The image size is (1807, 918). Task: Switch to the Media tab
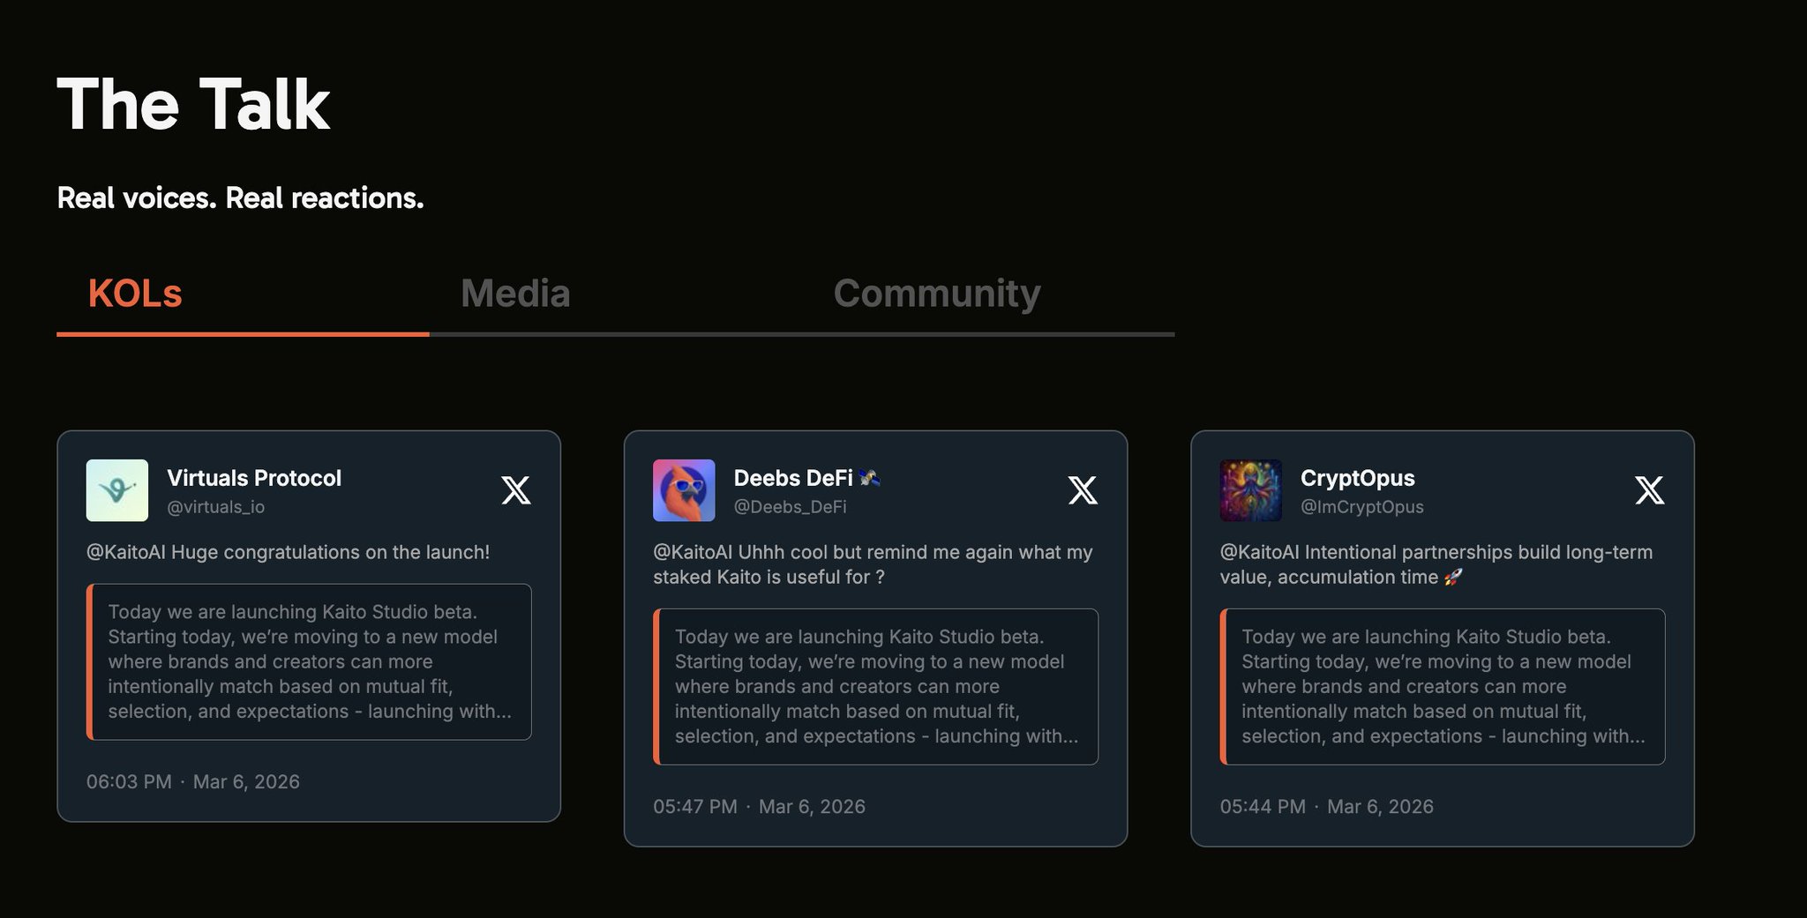(x=515, y=294)
